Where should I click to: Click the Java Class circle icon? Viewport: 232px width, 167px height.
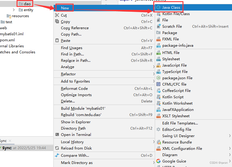pyautogui.click(x=158, y=8)
